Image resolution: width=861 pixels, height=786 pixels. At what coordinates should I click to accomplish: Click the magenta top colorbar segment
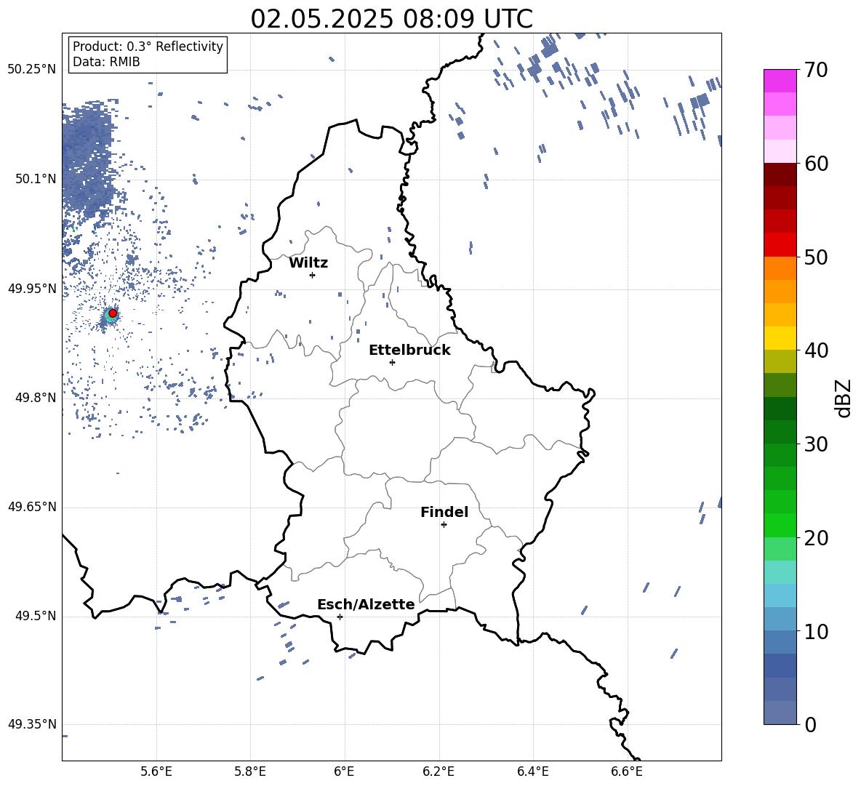pos(780,81)
